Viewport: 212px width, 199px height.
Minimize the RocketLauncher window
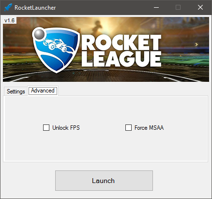[156, 7]
